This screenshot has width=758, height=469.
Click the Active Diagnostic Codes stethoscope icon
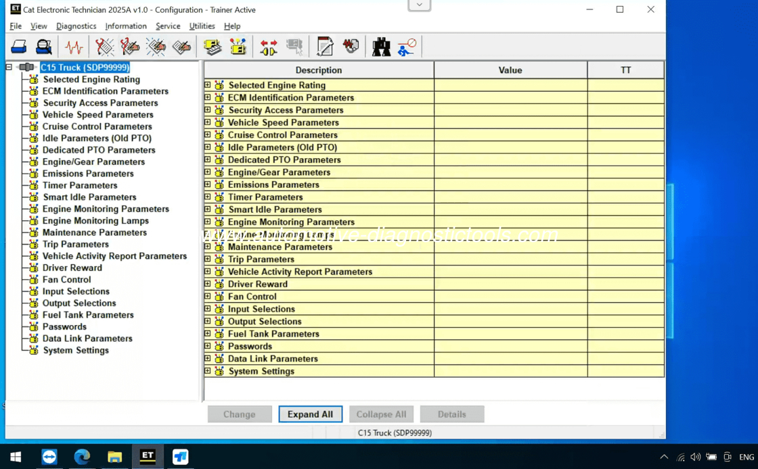[104, 47]
